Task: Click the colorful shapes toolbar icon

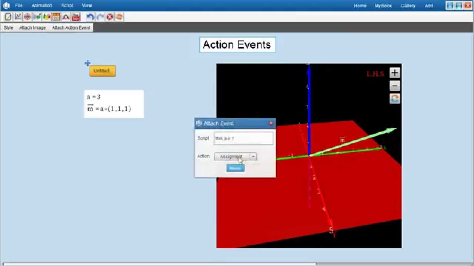Action: pyautogui.click(x=47, y=17)
